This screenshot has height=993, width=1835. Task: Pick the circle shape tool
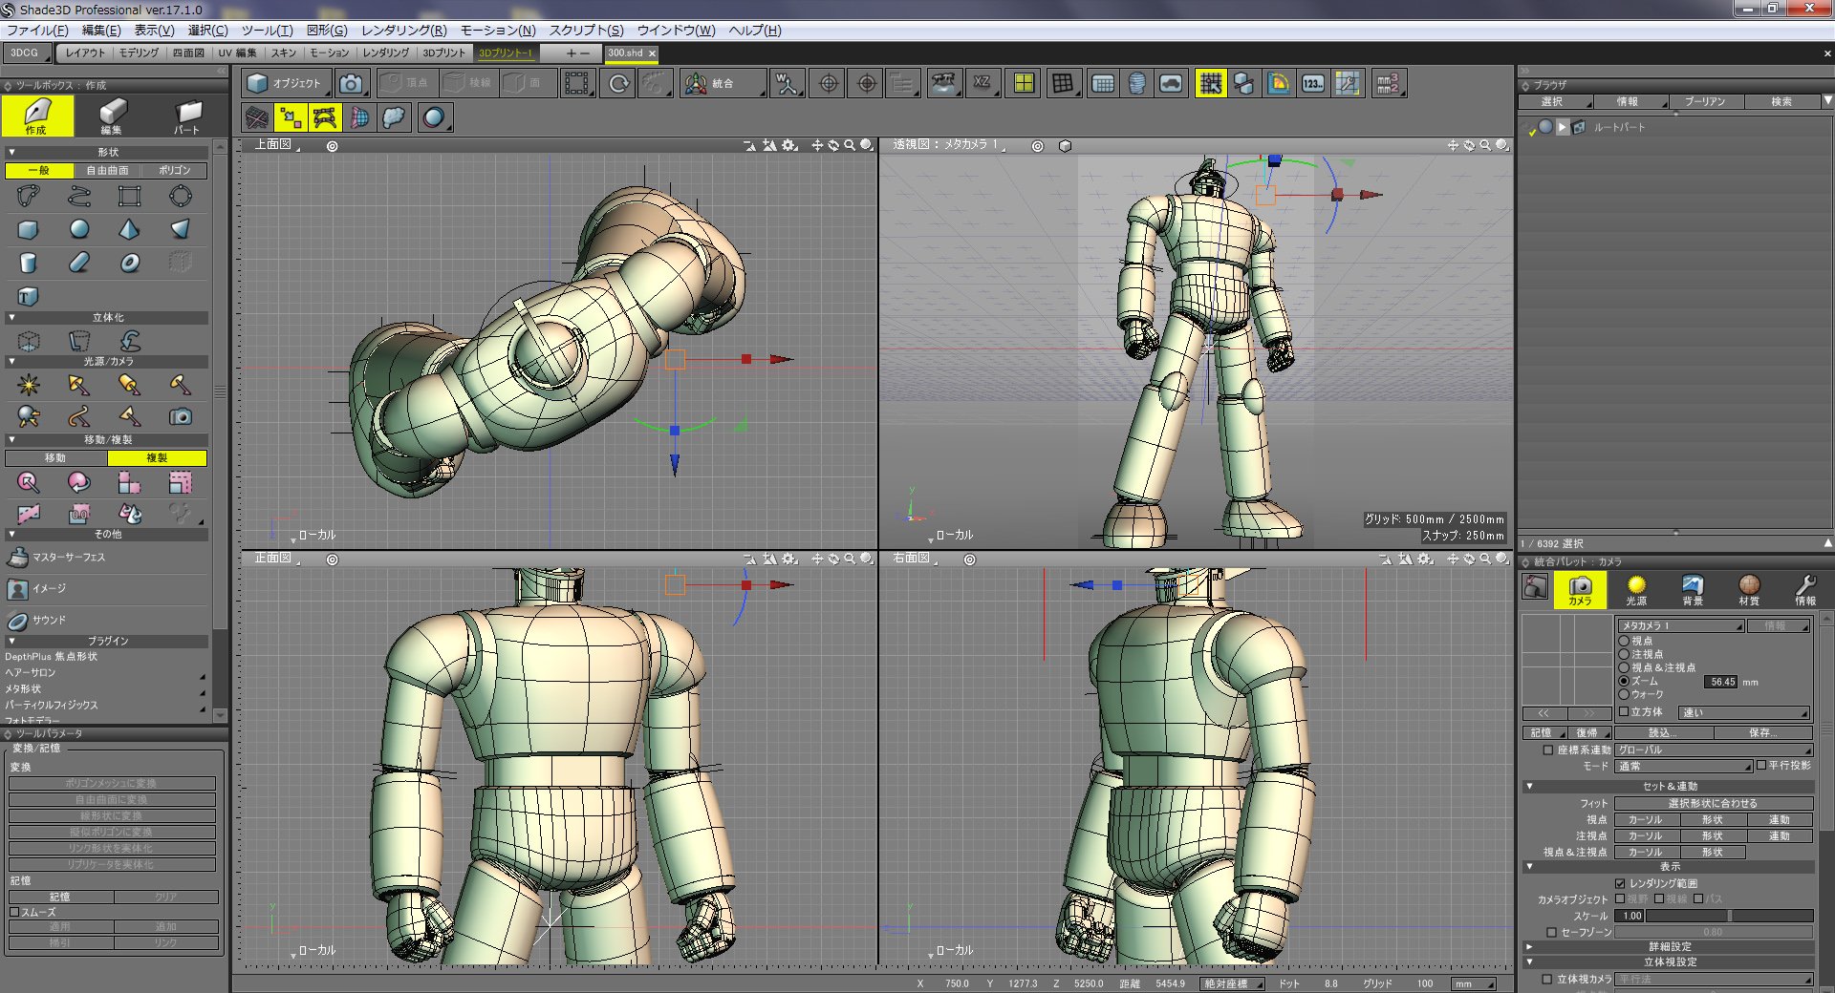click(x=180, y=197)
